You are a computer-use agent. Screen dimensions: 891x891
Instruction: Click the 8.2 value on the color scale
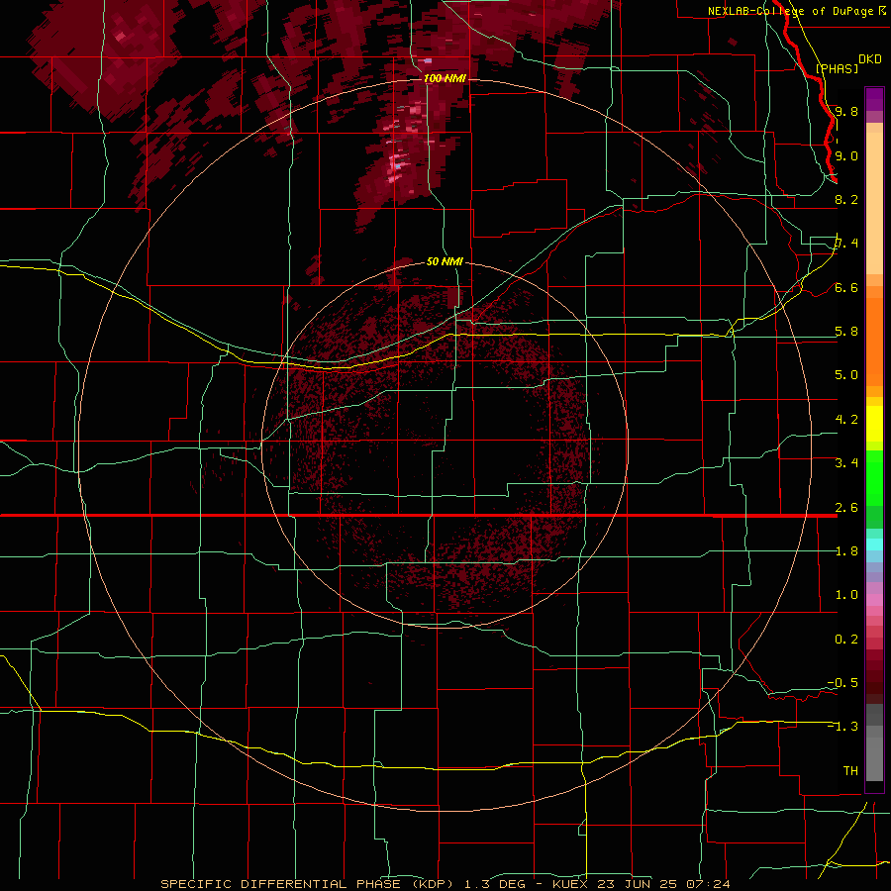pyautogui.click(x=846, y=199)
